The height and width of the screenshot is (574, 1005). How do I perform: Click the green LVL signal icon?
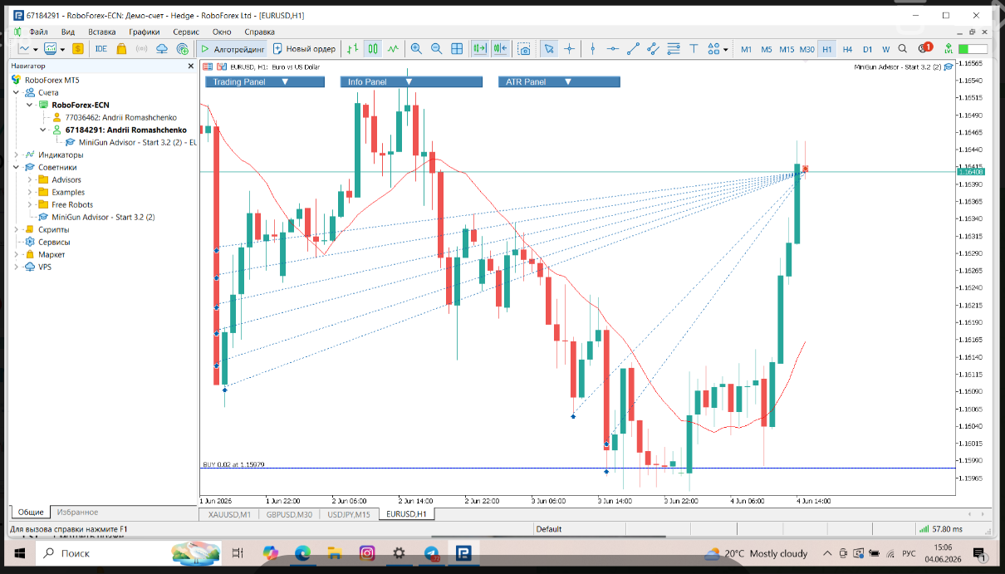(x=948, y=49)
